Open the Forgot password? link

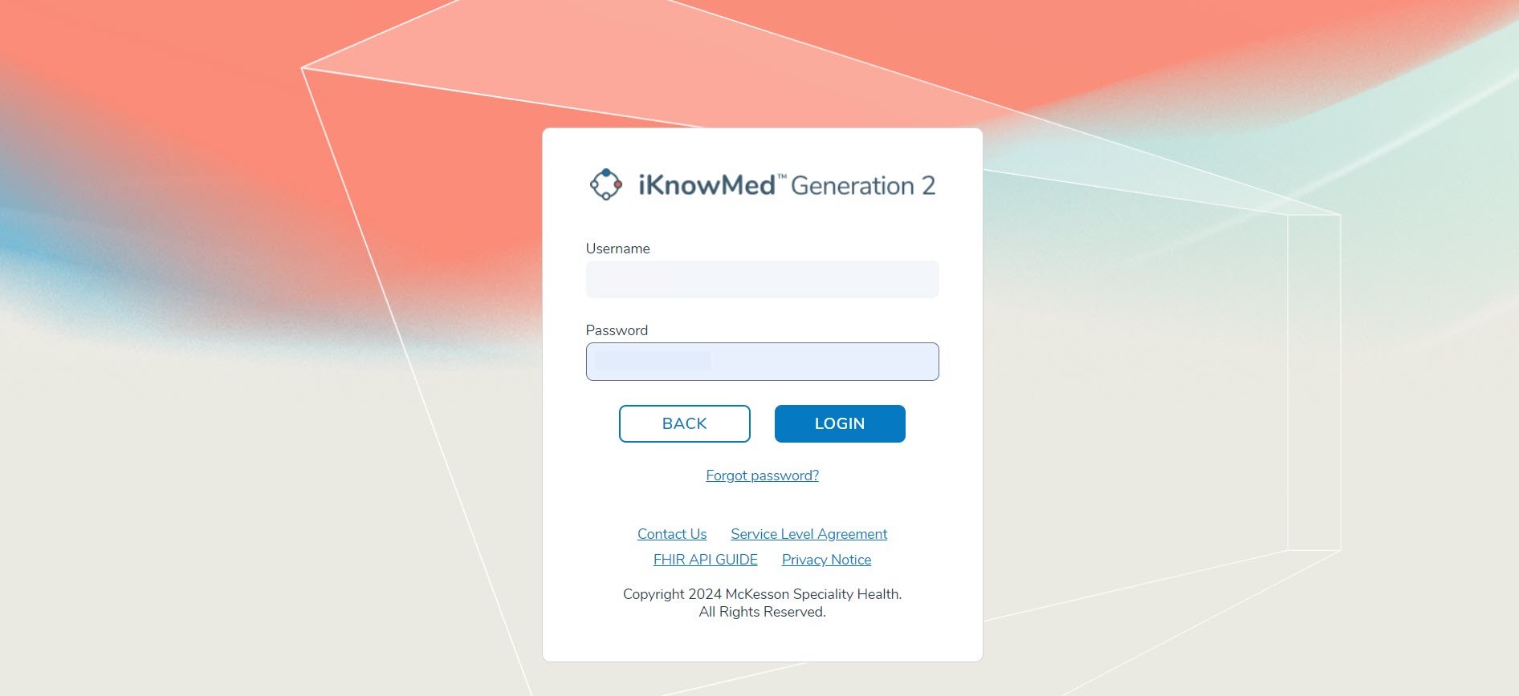[762, 475]
